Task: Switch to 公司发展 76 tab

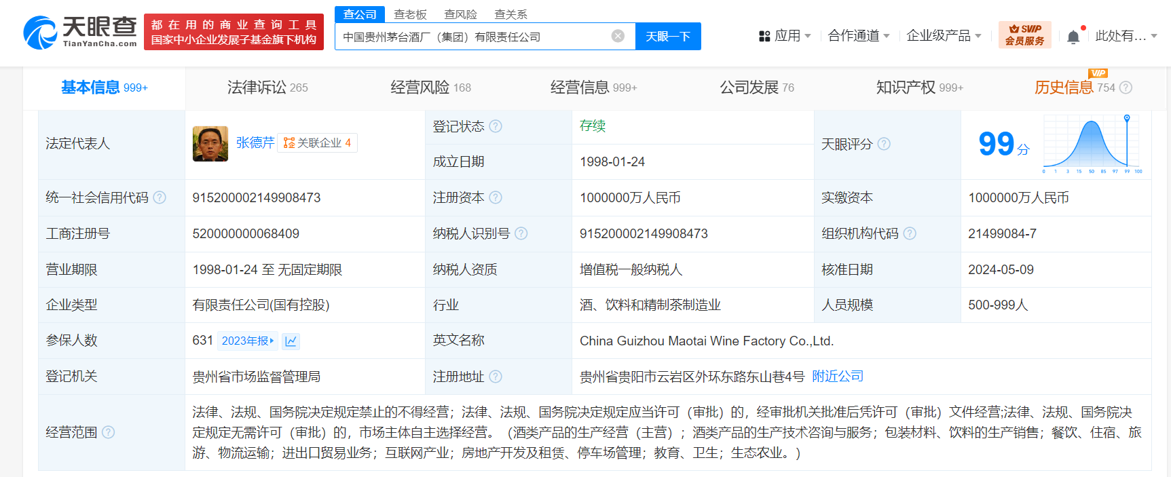Action: 757,88
